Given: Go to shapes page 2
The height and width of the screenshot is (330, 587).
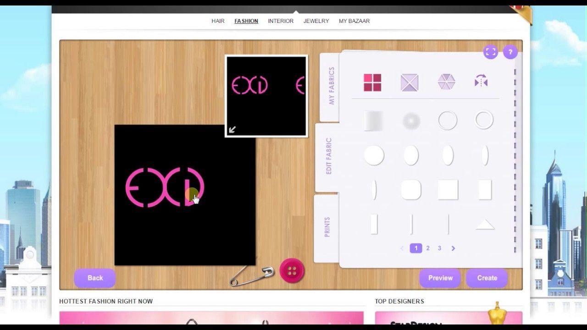Looking at the screenshot, I should tap(428, 248).
